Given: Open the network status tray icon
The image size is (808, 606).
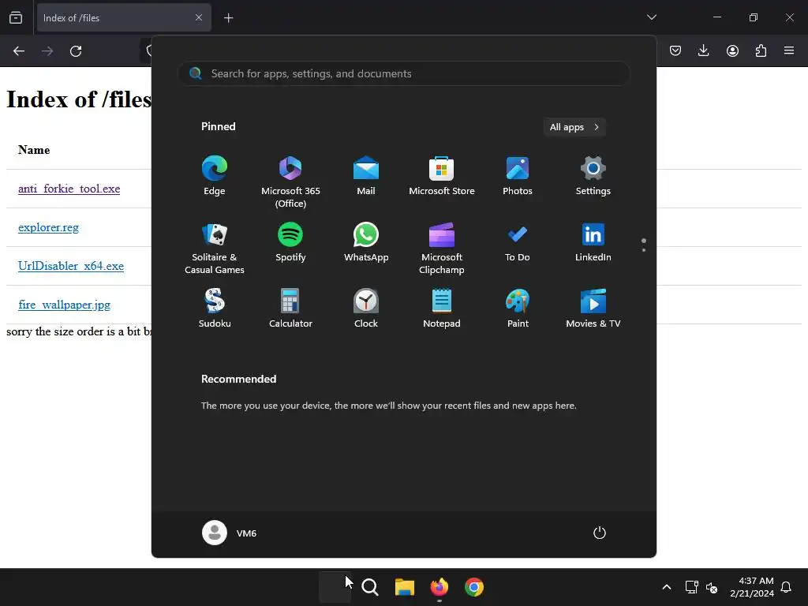Looking at the screenshot, I should click(691, 587).
